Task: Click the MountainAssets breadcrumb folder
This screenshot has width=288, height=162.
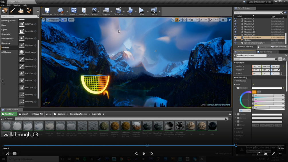Action: [79, 114]
